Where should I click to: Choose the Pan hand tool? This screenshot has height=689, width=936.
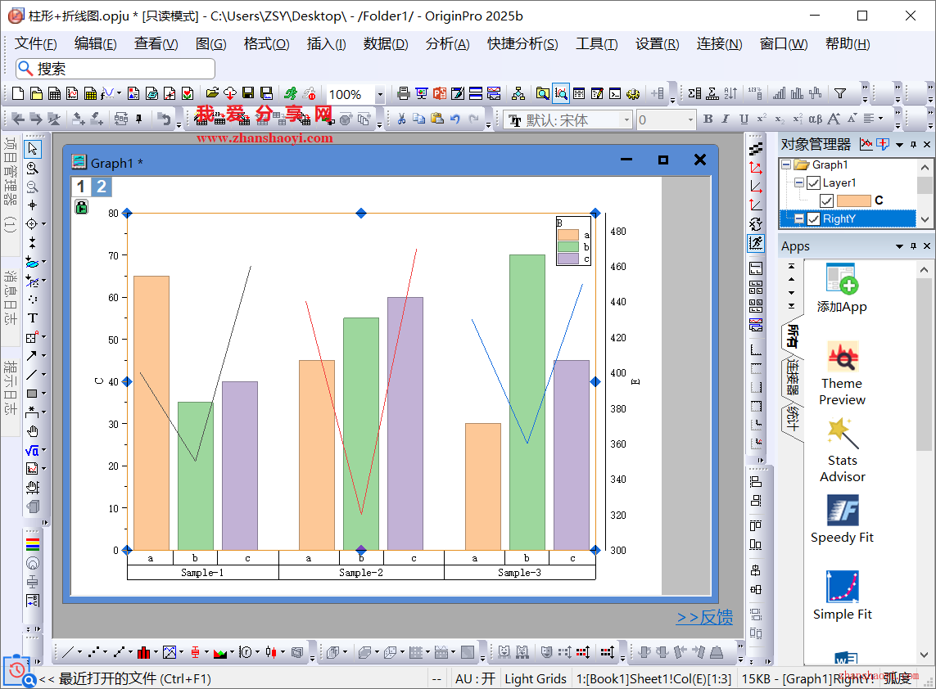point(33,431)
